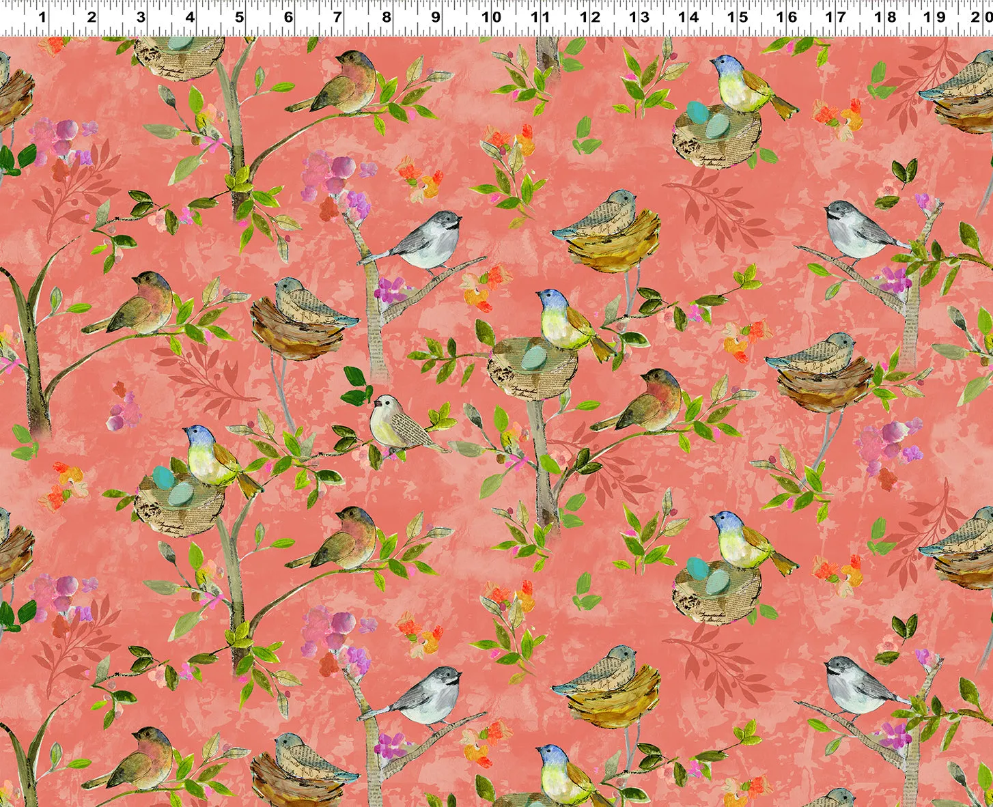Select the ruler number 18
Screen dimensions: 993x807
click(885, 17)
